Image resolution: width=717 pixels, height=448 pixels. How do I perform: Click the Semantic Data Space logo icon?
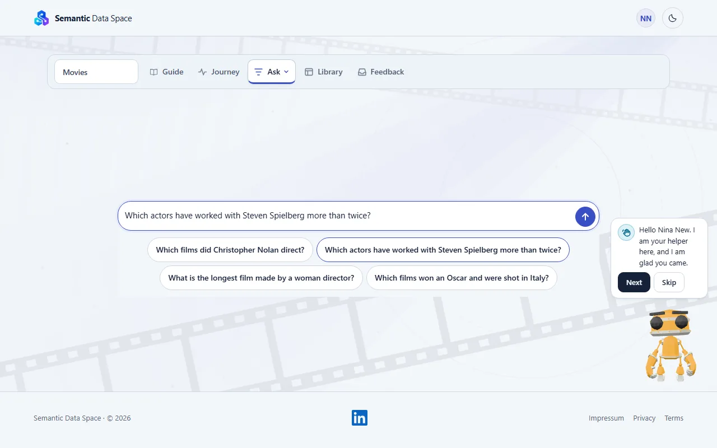point(41,18)
